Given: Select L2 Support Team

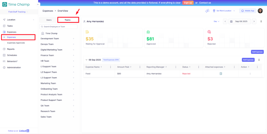Looking at the screenshot, I should (49, 72).
